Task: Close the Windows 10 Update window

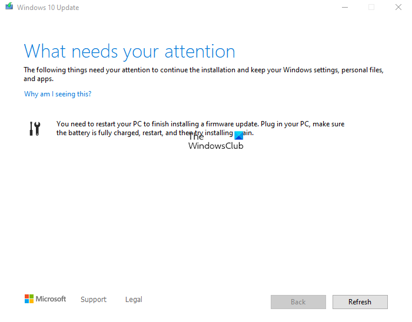Action: coord(398,8)
